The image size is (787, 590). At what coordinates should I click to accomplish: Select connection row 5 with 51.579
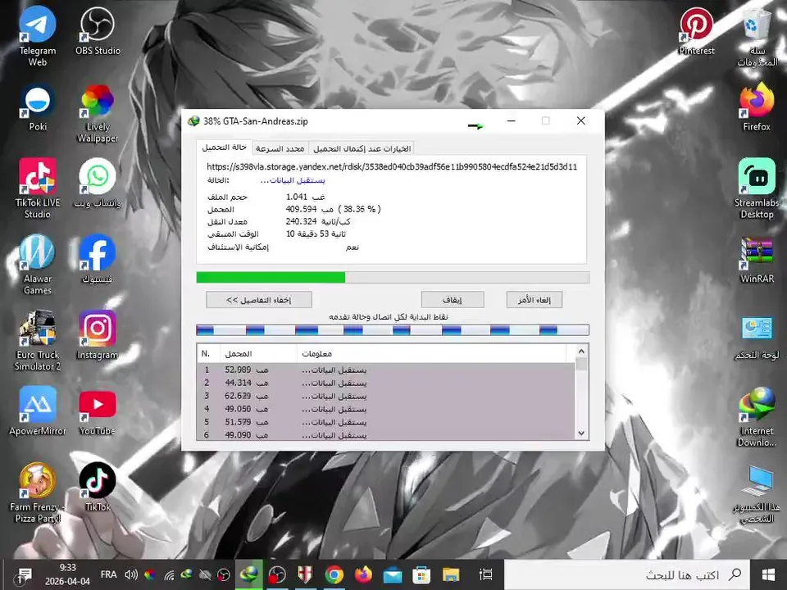click(385, 422)
